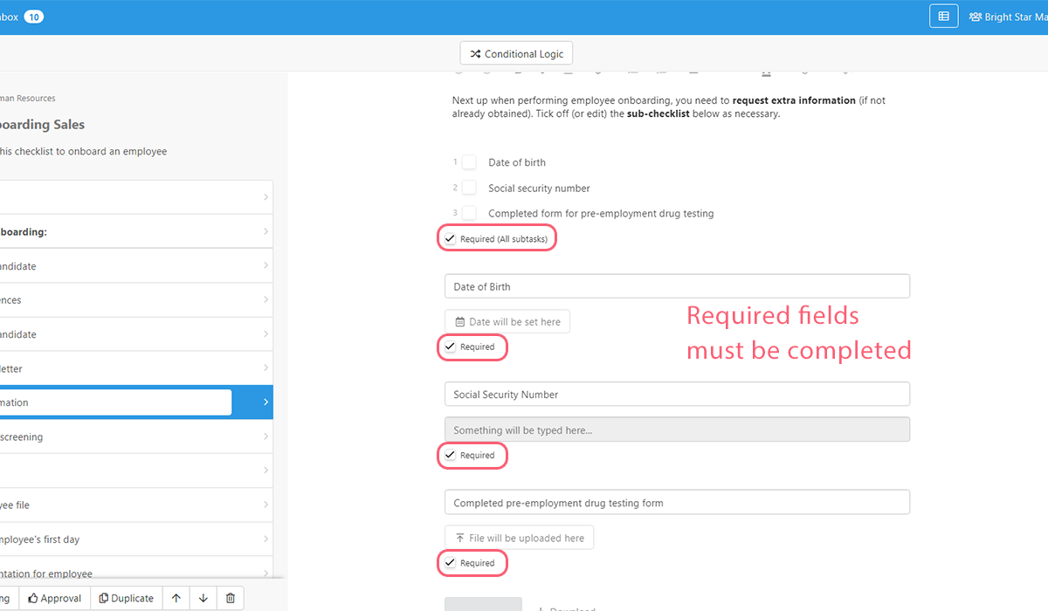Image resolution: width=1048 pixels, height=611 pixels.
Task: Expand the selected 'mation' task chevron
Action: (x=265, y=402)
